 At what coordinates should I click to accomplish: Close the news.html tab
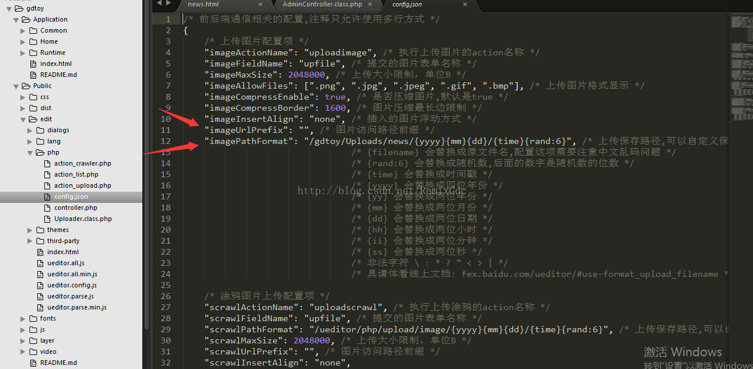coord(261,4)
